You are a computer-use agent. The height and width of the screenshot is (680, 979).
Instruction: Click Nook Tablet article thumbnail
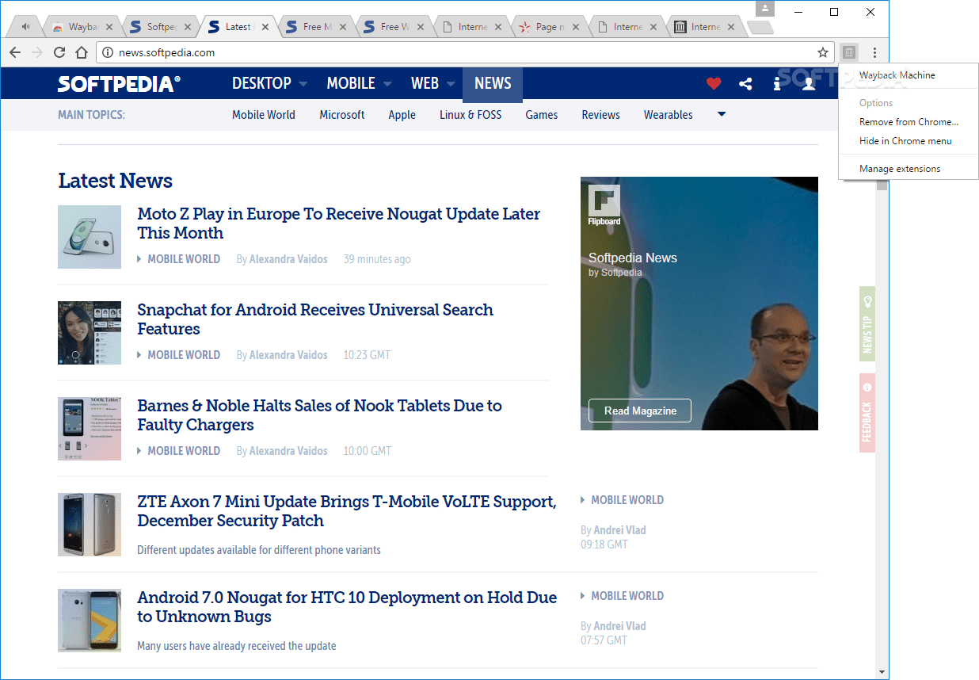(x=90, y=429)
